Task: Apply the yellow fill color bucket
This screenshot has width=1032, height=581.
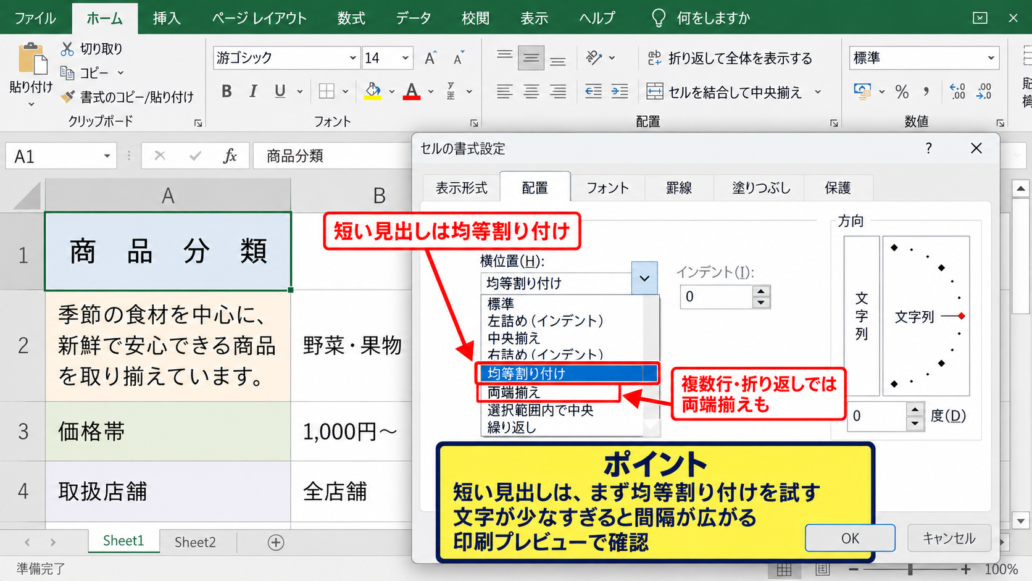Action: 373,91
